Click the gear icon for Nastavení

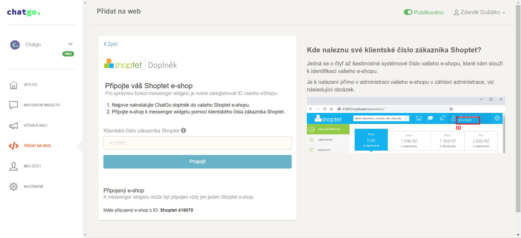[x=14, y=186]
